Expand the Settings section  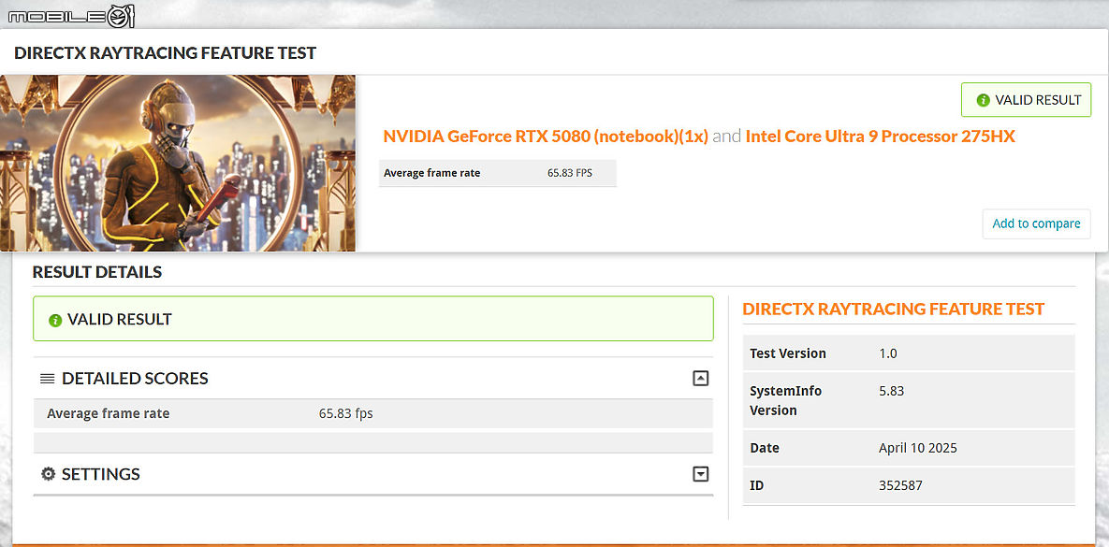(700, 473)
